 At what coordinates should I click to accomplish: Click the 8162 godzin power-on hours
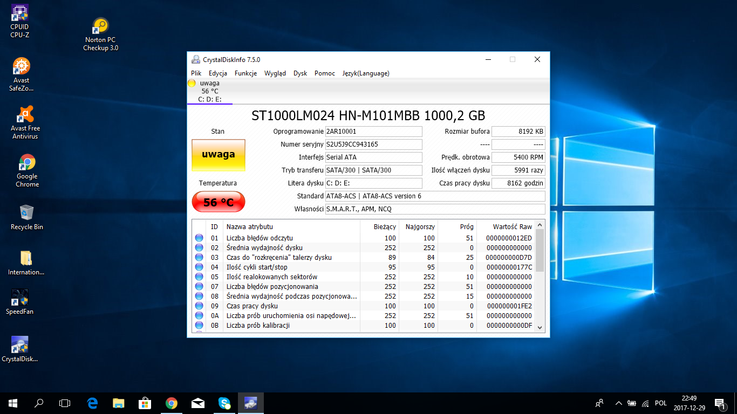click(518, 183)
